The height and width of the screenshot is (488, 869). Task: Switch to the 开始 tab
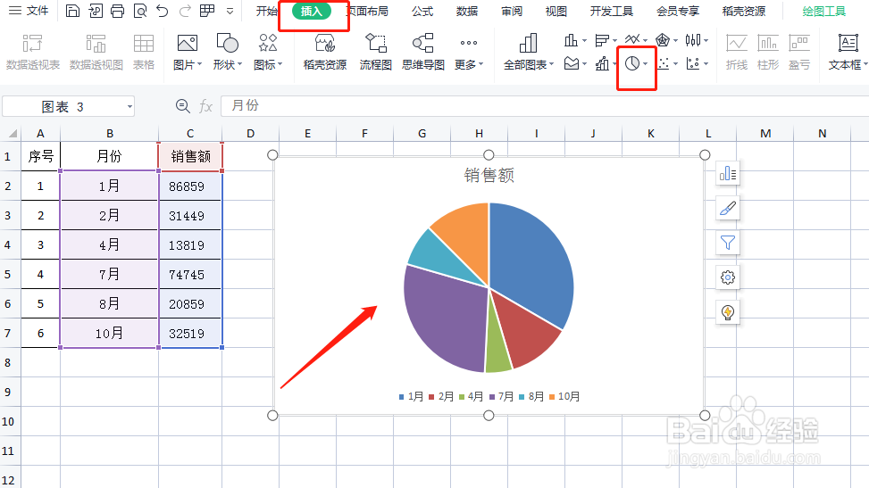(266, 11)
